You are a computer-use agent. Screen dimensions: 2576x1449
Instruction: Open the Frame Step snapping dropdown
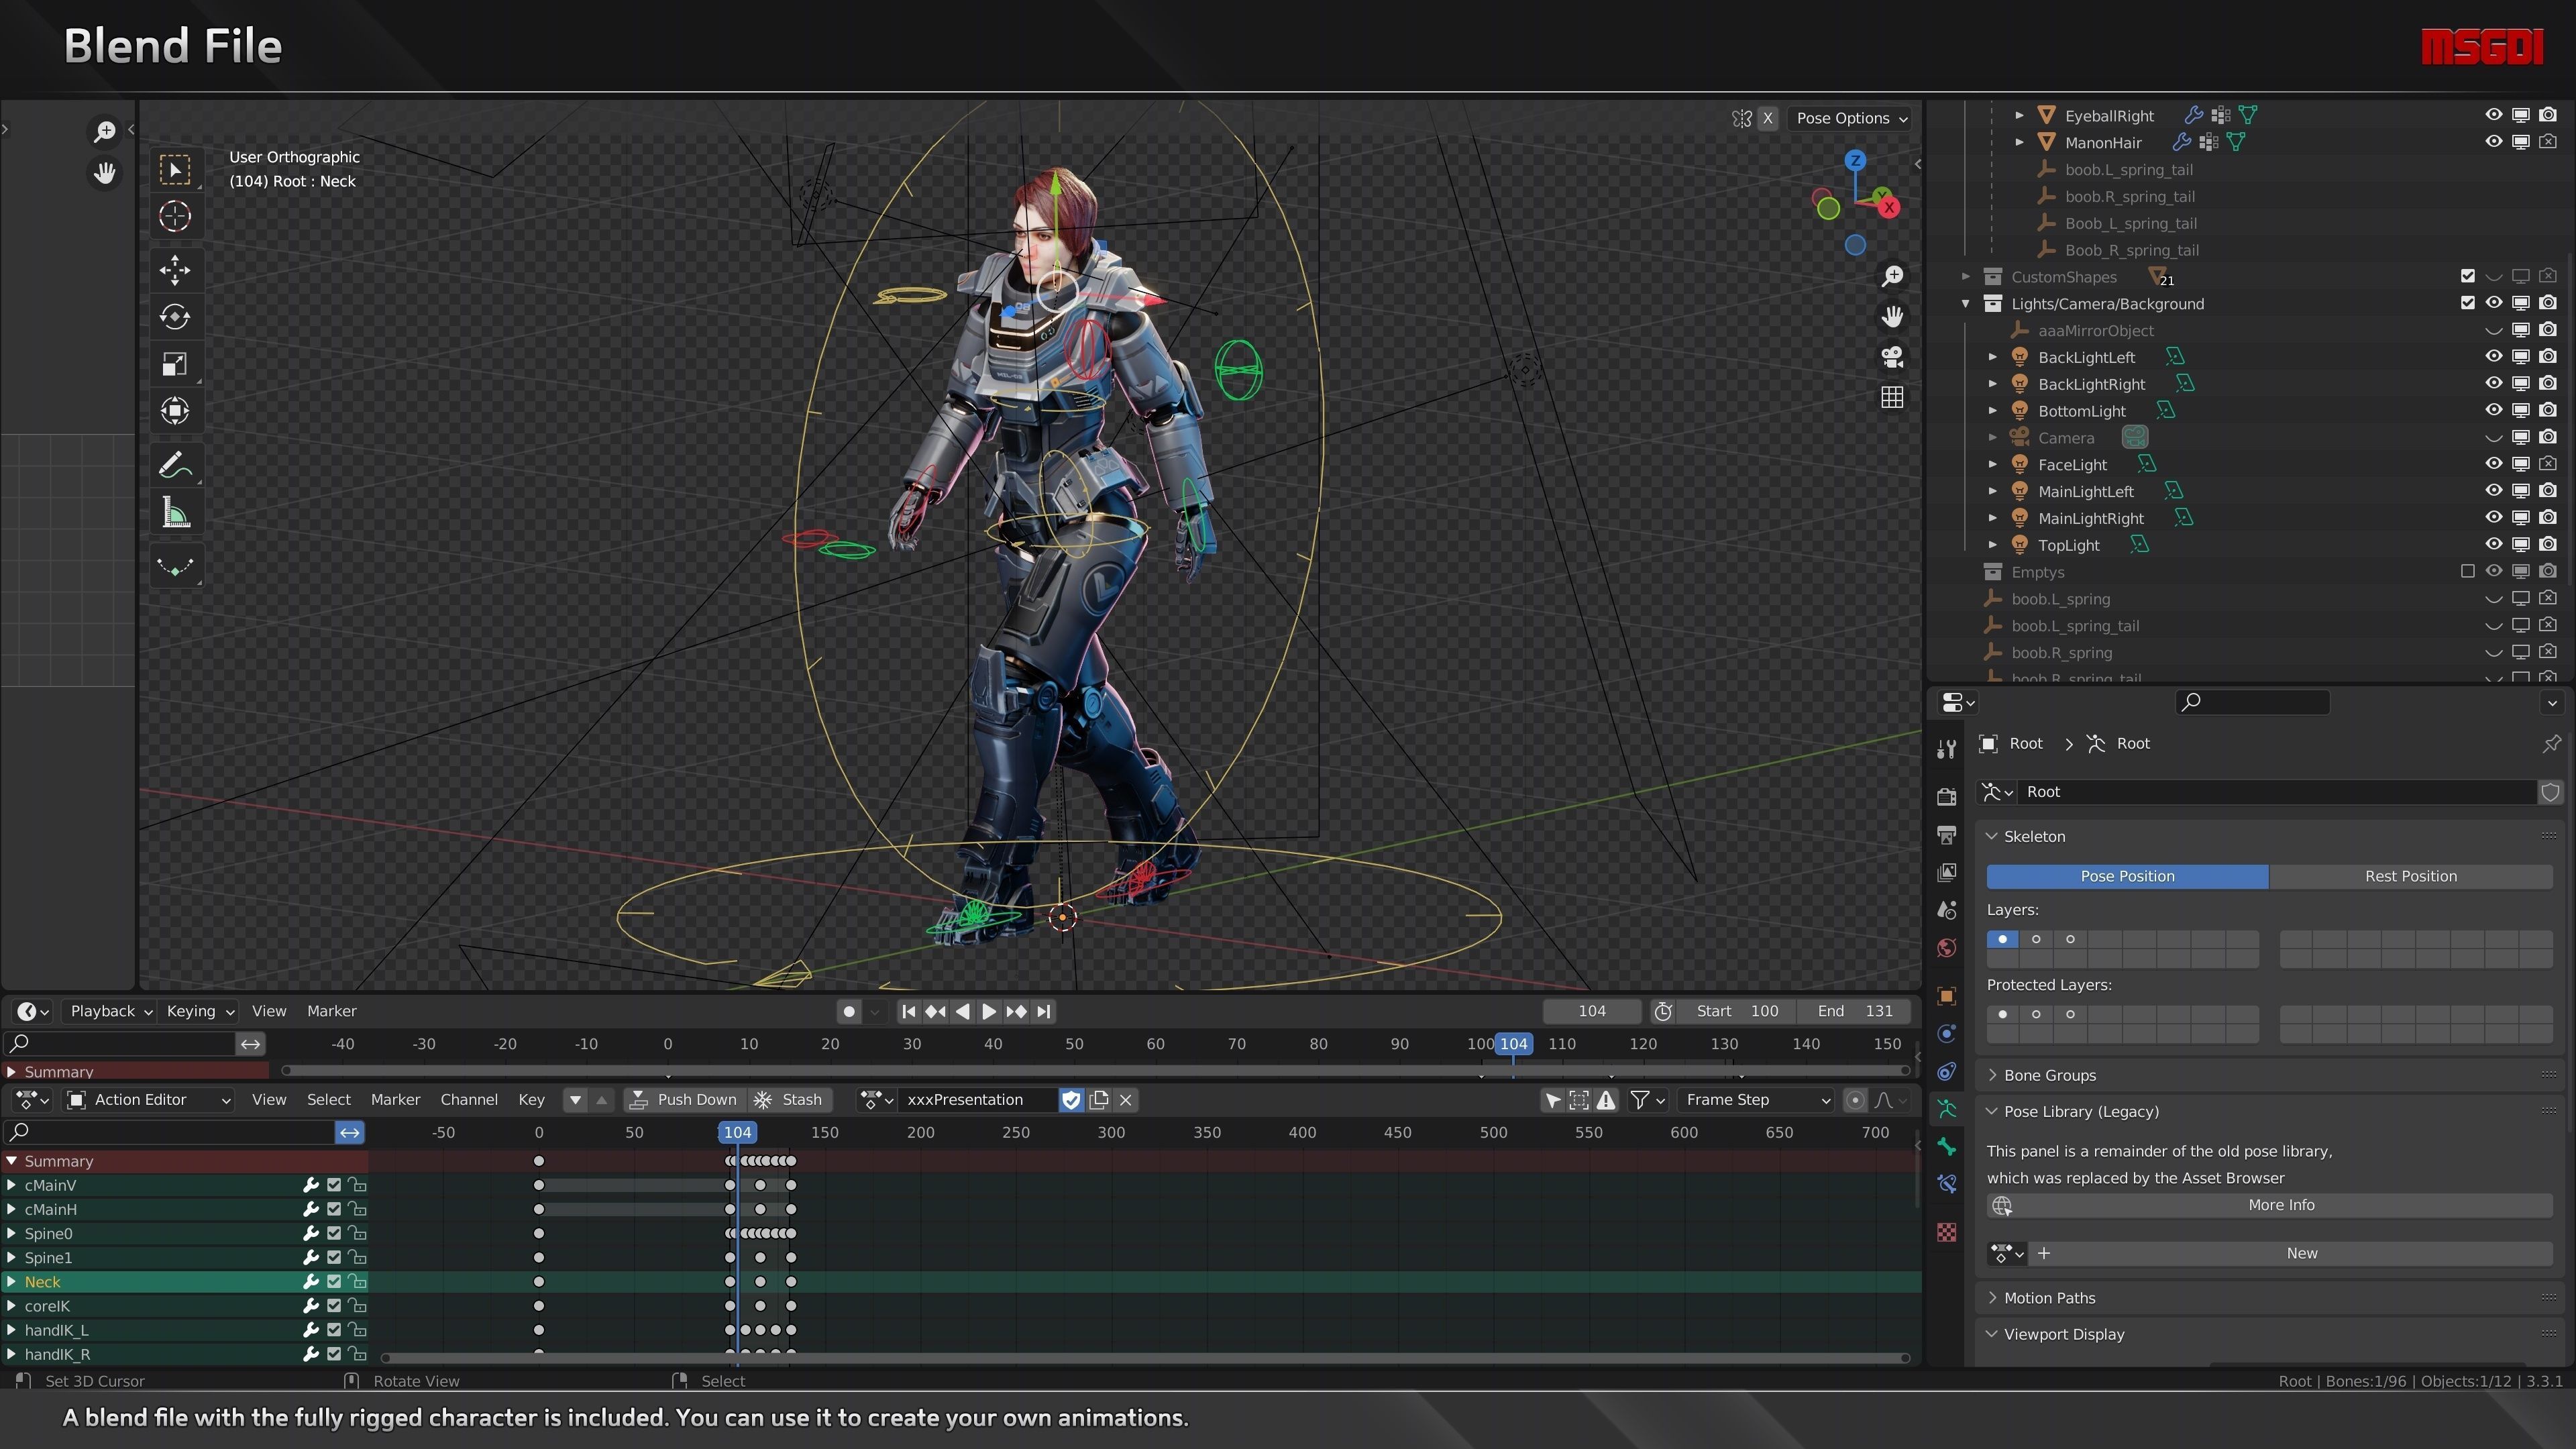[1757, 1100]
